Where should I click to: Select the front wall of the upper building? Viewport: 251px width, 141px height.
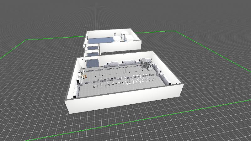[x=119, y=47]
